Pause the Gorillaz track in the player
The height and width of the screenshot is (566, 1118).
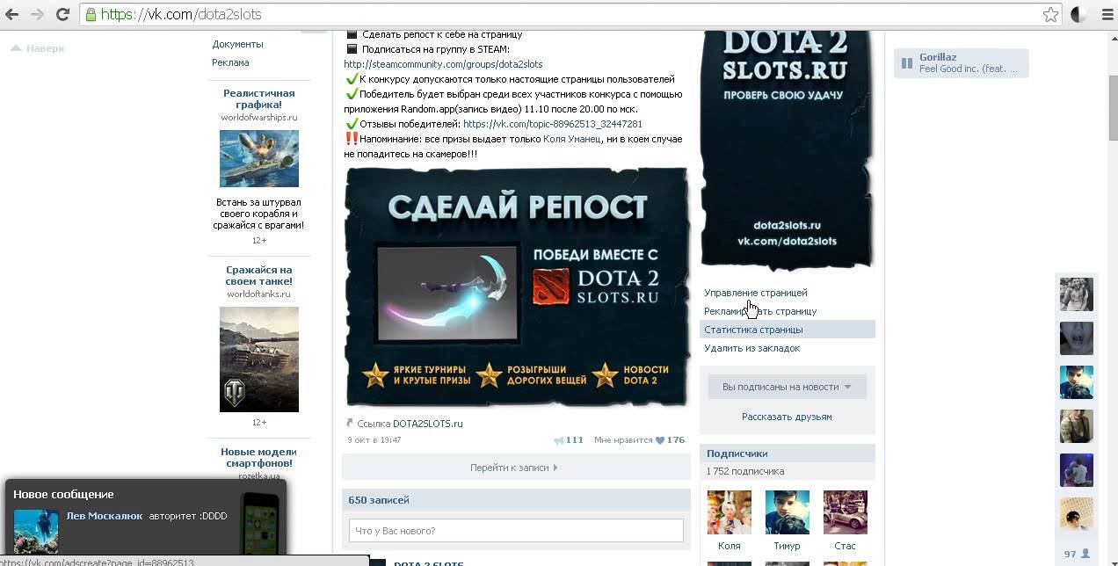click(906, 63)
